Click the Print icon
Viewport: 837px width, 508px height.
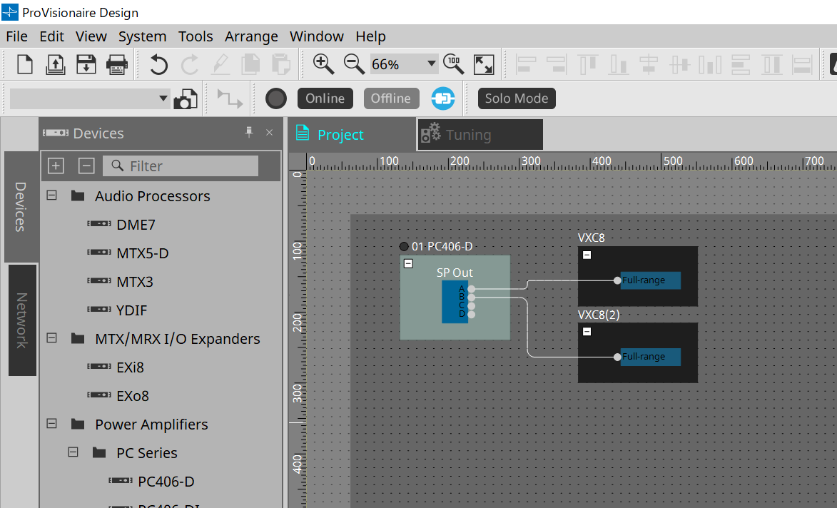tap(117, 64)
